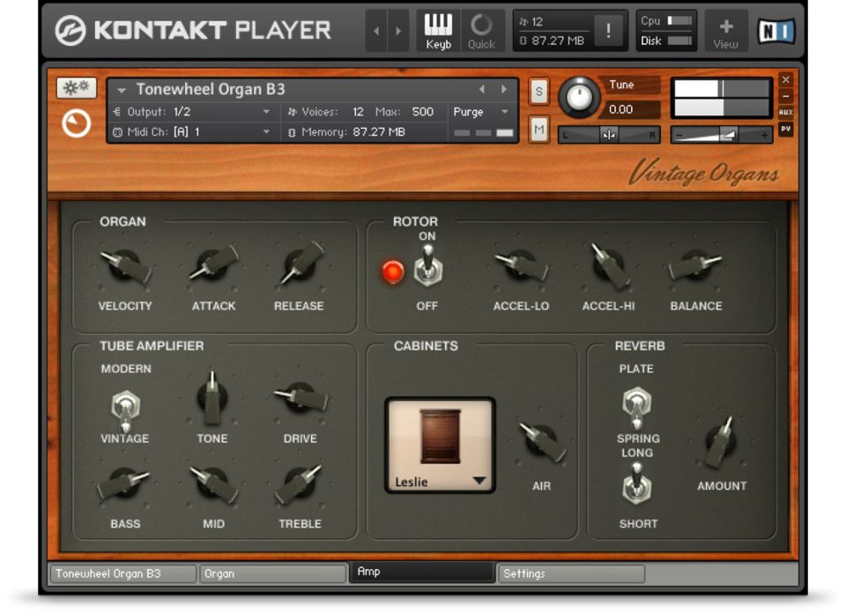Click the AUX button on instrument header
The image size is (846, 614).
click(785, 113)
